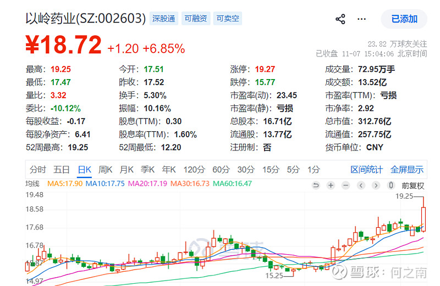Click the share icon

(x=340, y=19)
